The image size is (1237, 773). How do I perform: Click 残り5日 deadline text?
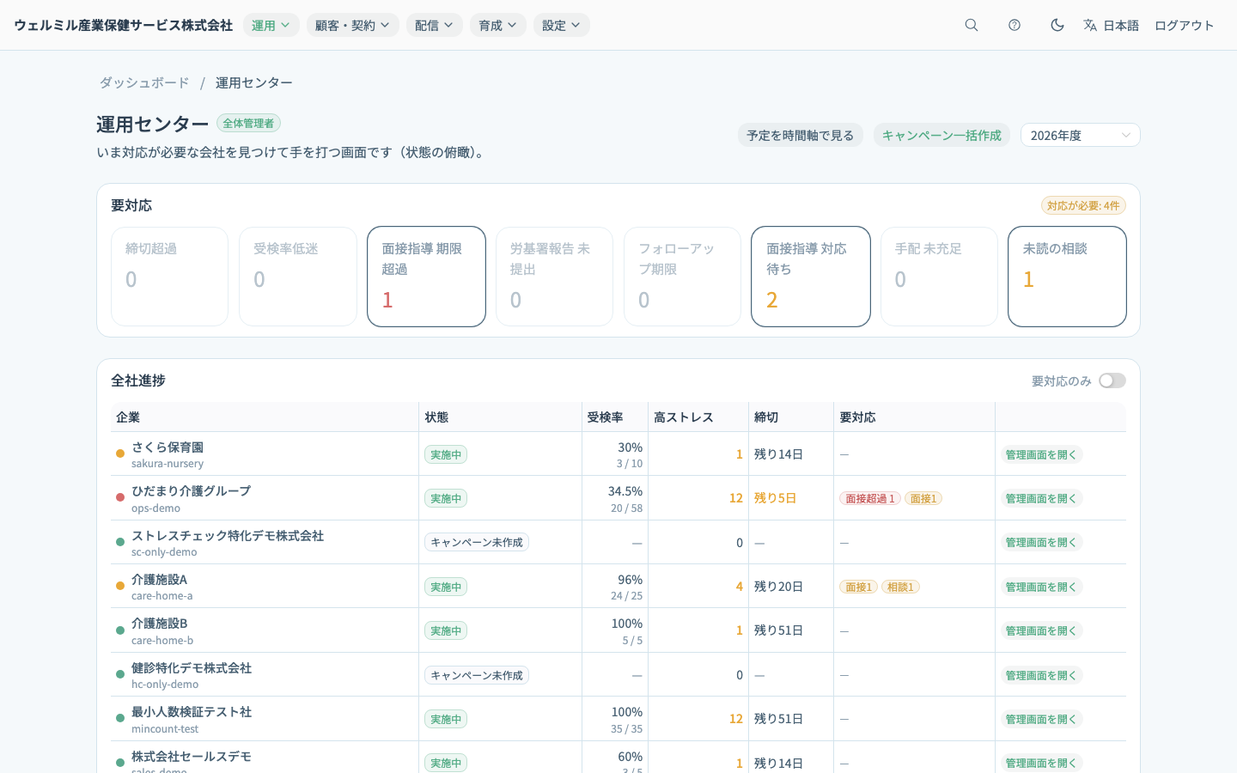tap(775, 498)
